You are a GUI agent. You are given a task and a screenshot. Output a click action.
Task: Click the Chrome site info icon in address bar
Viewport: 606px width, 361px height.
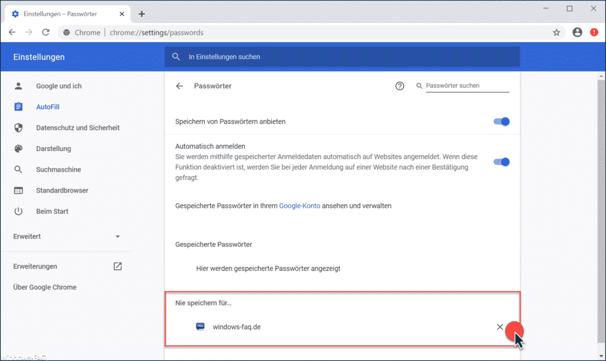pos(66,33)
